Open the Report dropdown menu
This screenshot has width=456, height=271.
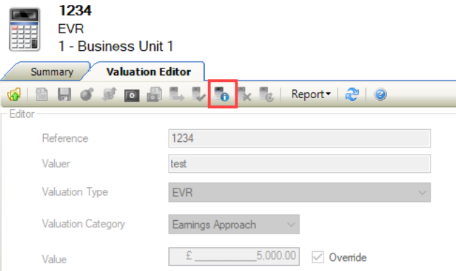pyautogui.click(x=311, y=95)
